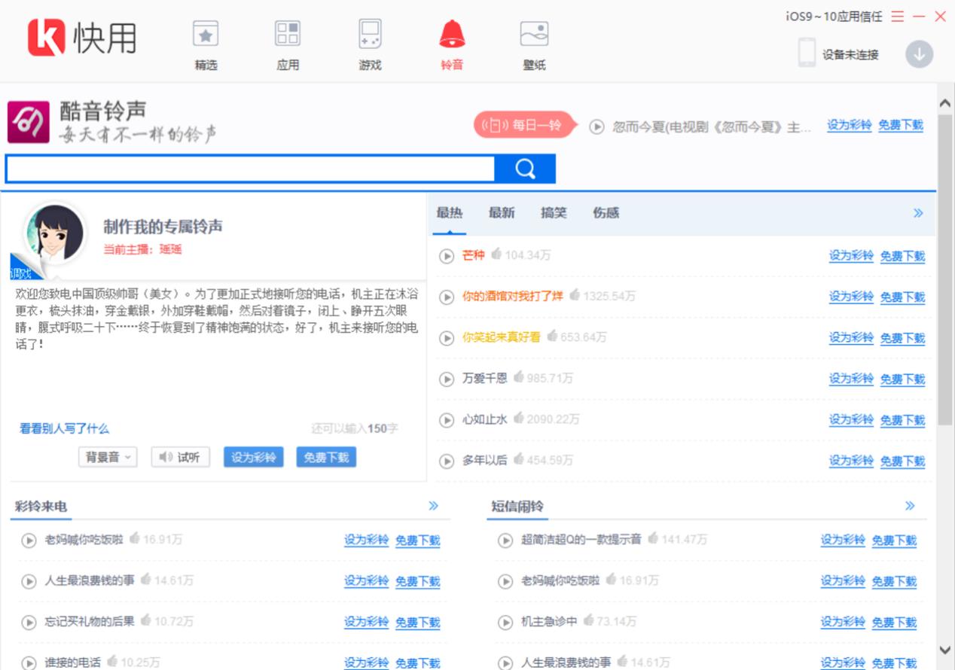Play the 老妈喊你吃饭啦 ringtone in 彩铃来电
The image size is (955, 670).
29,540
